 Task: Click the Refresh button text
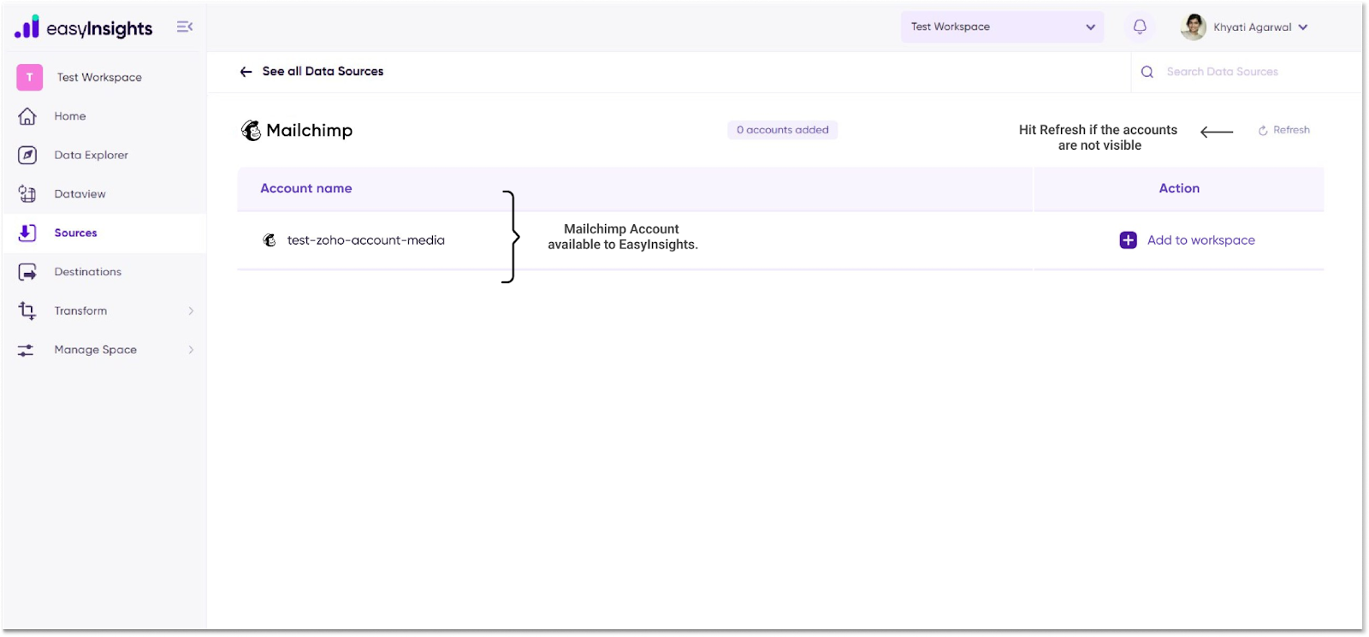(x=1292, y=130)
